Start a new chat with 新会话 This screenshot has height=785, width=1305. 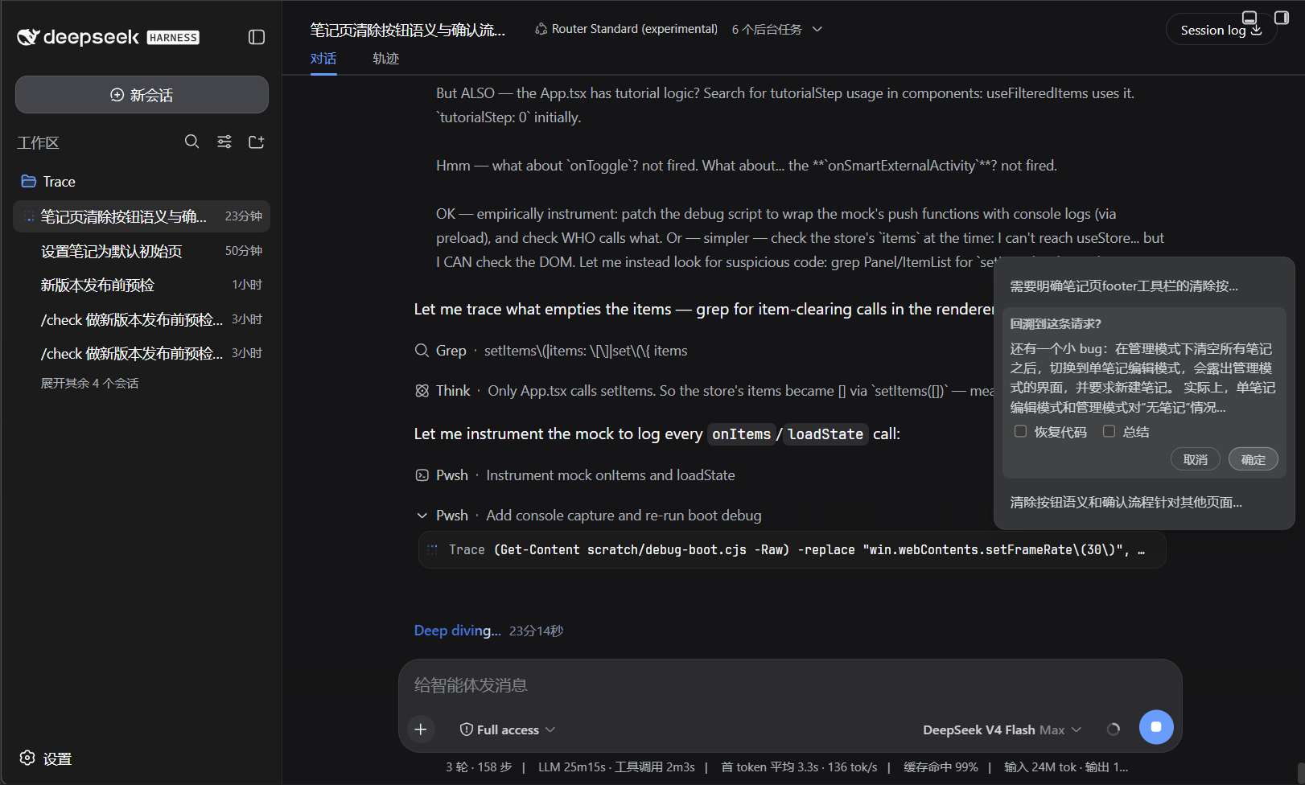[x=142, y=95]
